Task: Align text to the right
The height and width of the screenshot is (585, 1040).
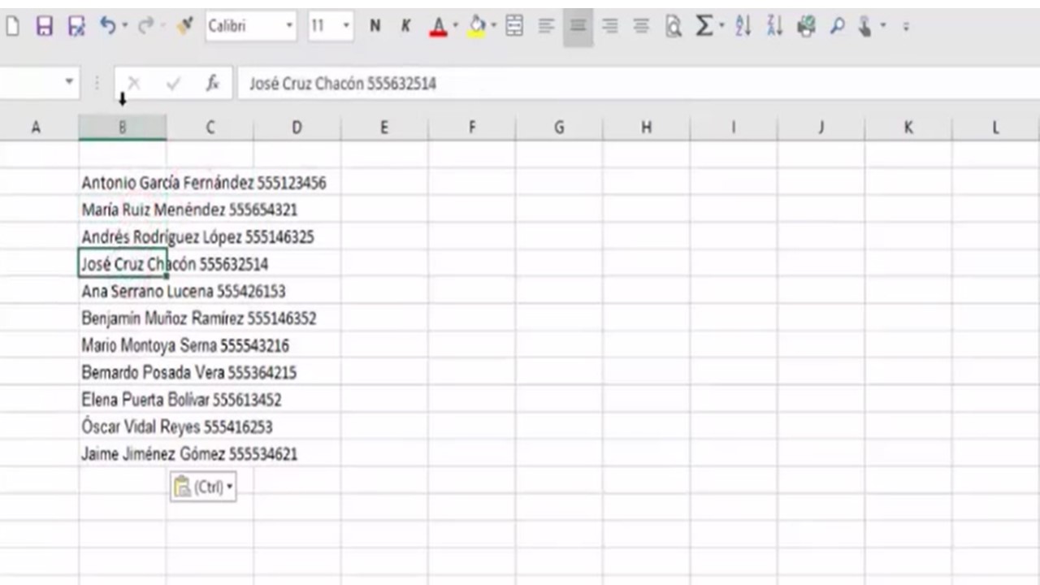Action: pos(609,27)
